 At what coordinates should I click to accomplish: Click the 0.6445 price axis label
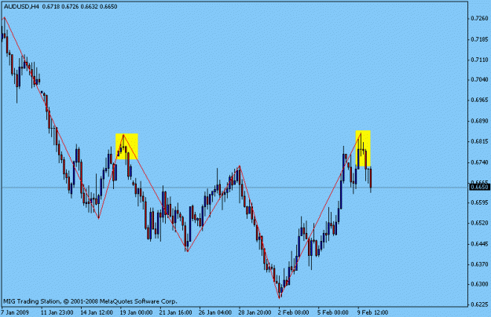click(x=479, y=244)
